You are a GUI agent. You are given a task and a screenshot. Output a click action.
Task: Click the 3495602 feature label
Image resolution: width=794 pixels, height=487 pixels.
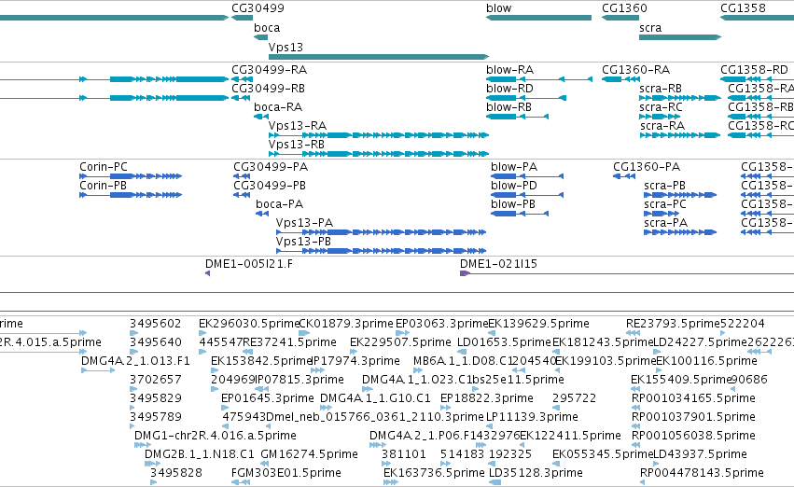pos(155,324)
